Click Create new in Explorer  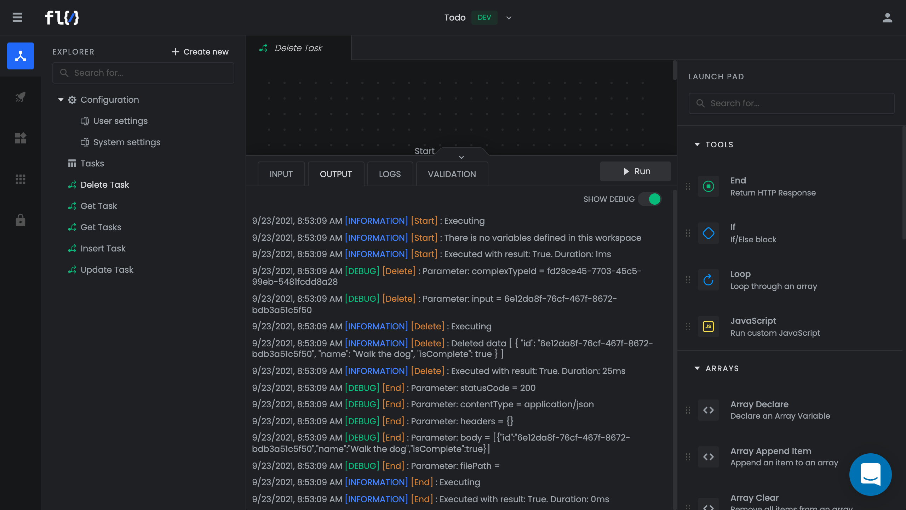tap(200, 52)
